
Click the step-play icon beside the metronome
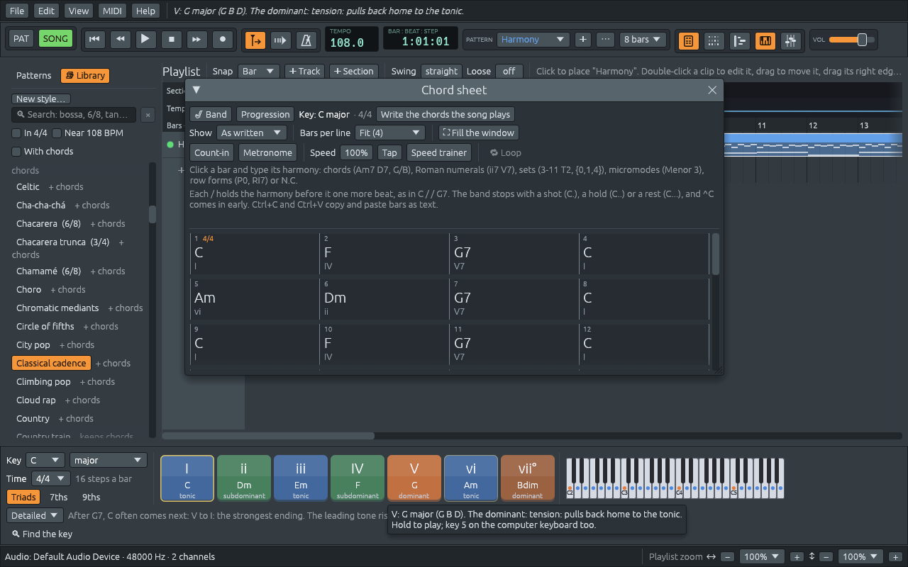281,40
